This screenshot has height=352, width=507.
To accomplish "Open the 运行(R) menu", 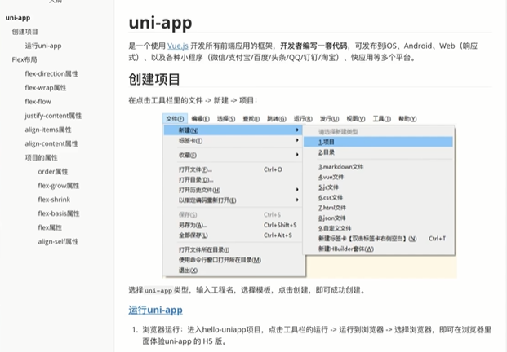I will pyautogui.click(x=303, y=119).
